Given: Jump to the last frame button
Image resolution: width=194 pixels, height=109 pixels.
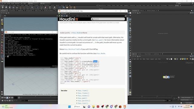Looking at the screenshot, I should pyautogui.click(x=12, y=98).
